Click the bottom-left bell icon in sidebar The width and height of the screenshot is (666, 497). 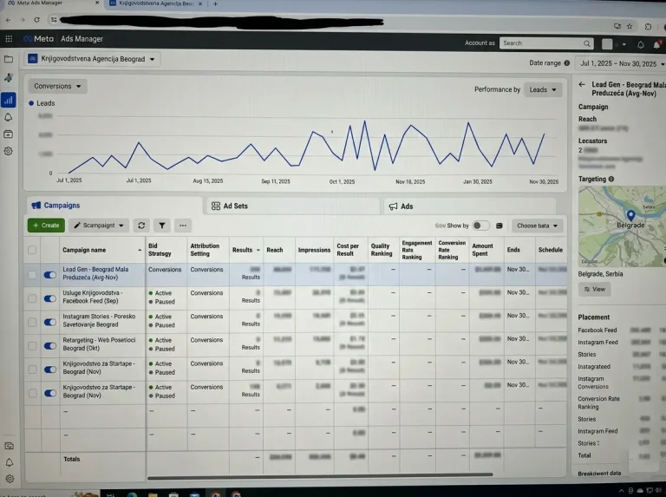(x=10, y=462)
